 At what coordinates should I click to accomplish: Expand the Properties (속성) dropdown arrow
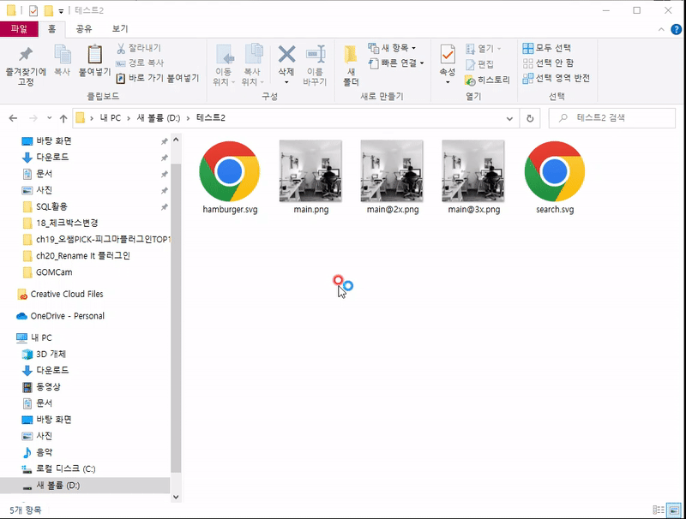[448, 82]
